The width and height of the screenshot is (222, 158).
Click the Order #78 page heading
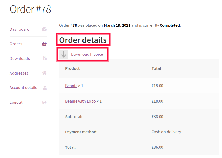(30, 9)
